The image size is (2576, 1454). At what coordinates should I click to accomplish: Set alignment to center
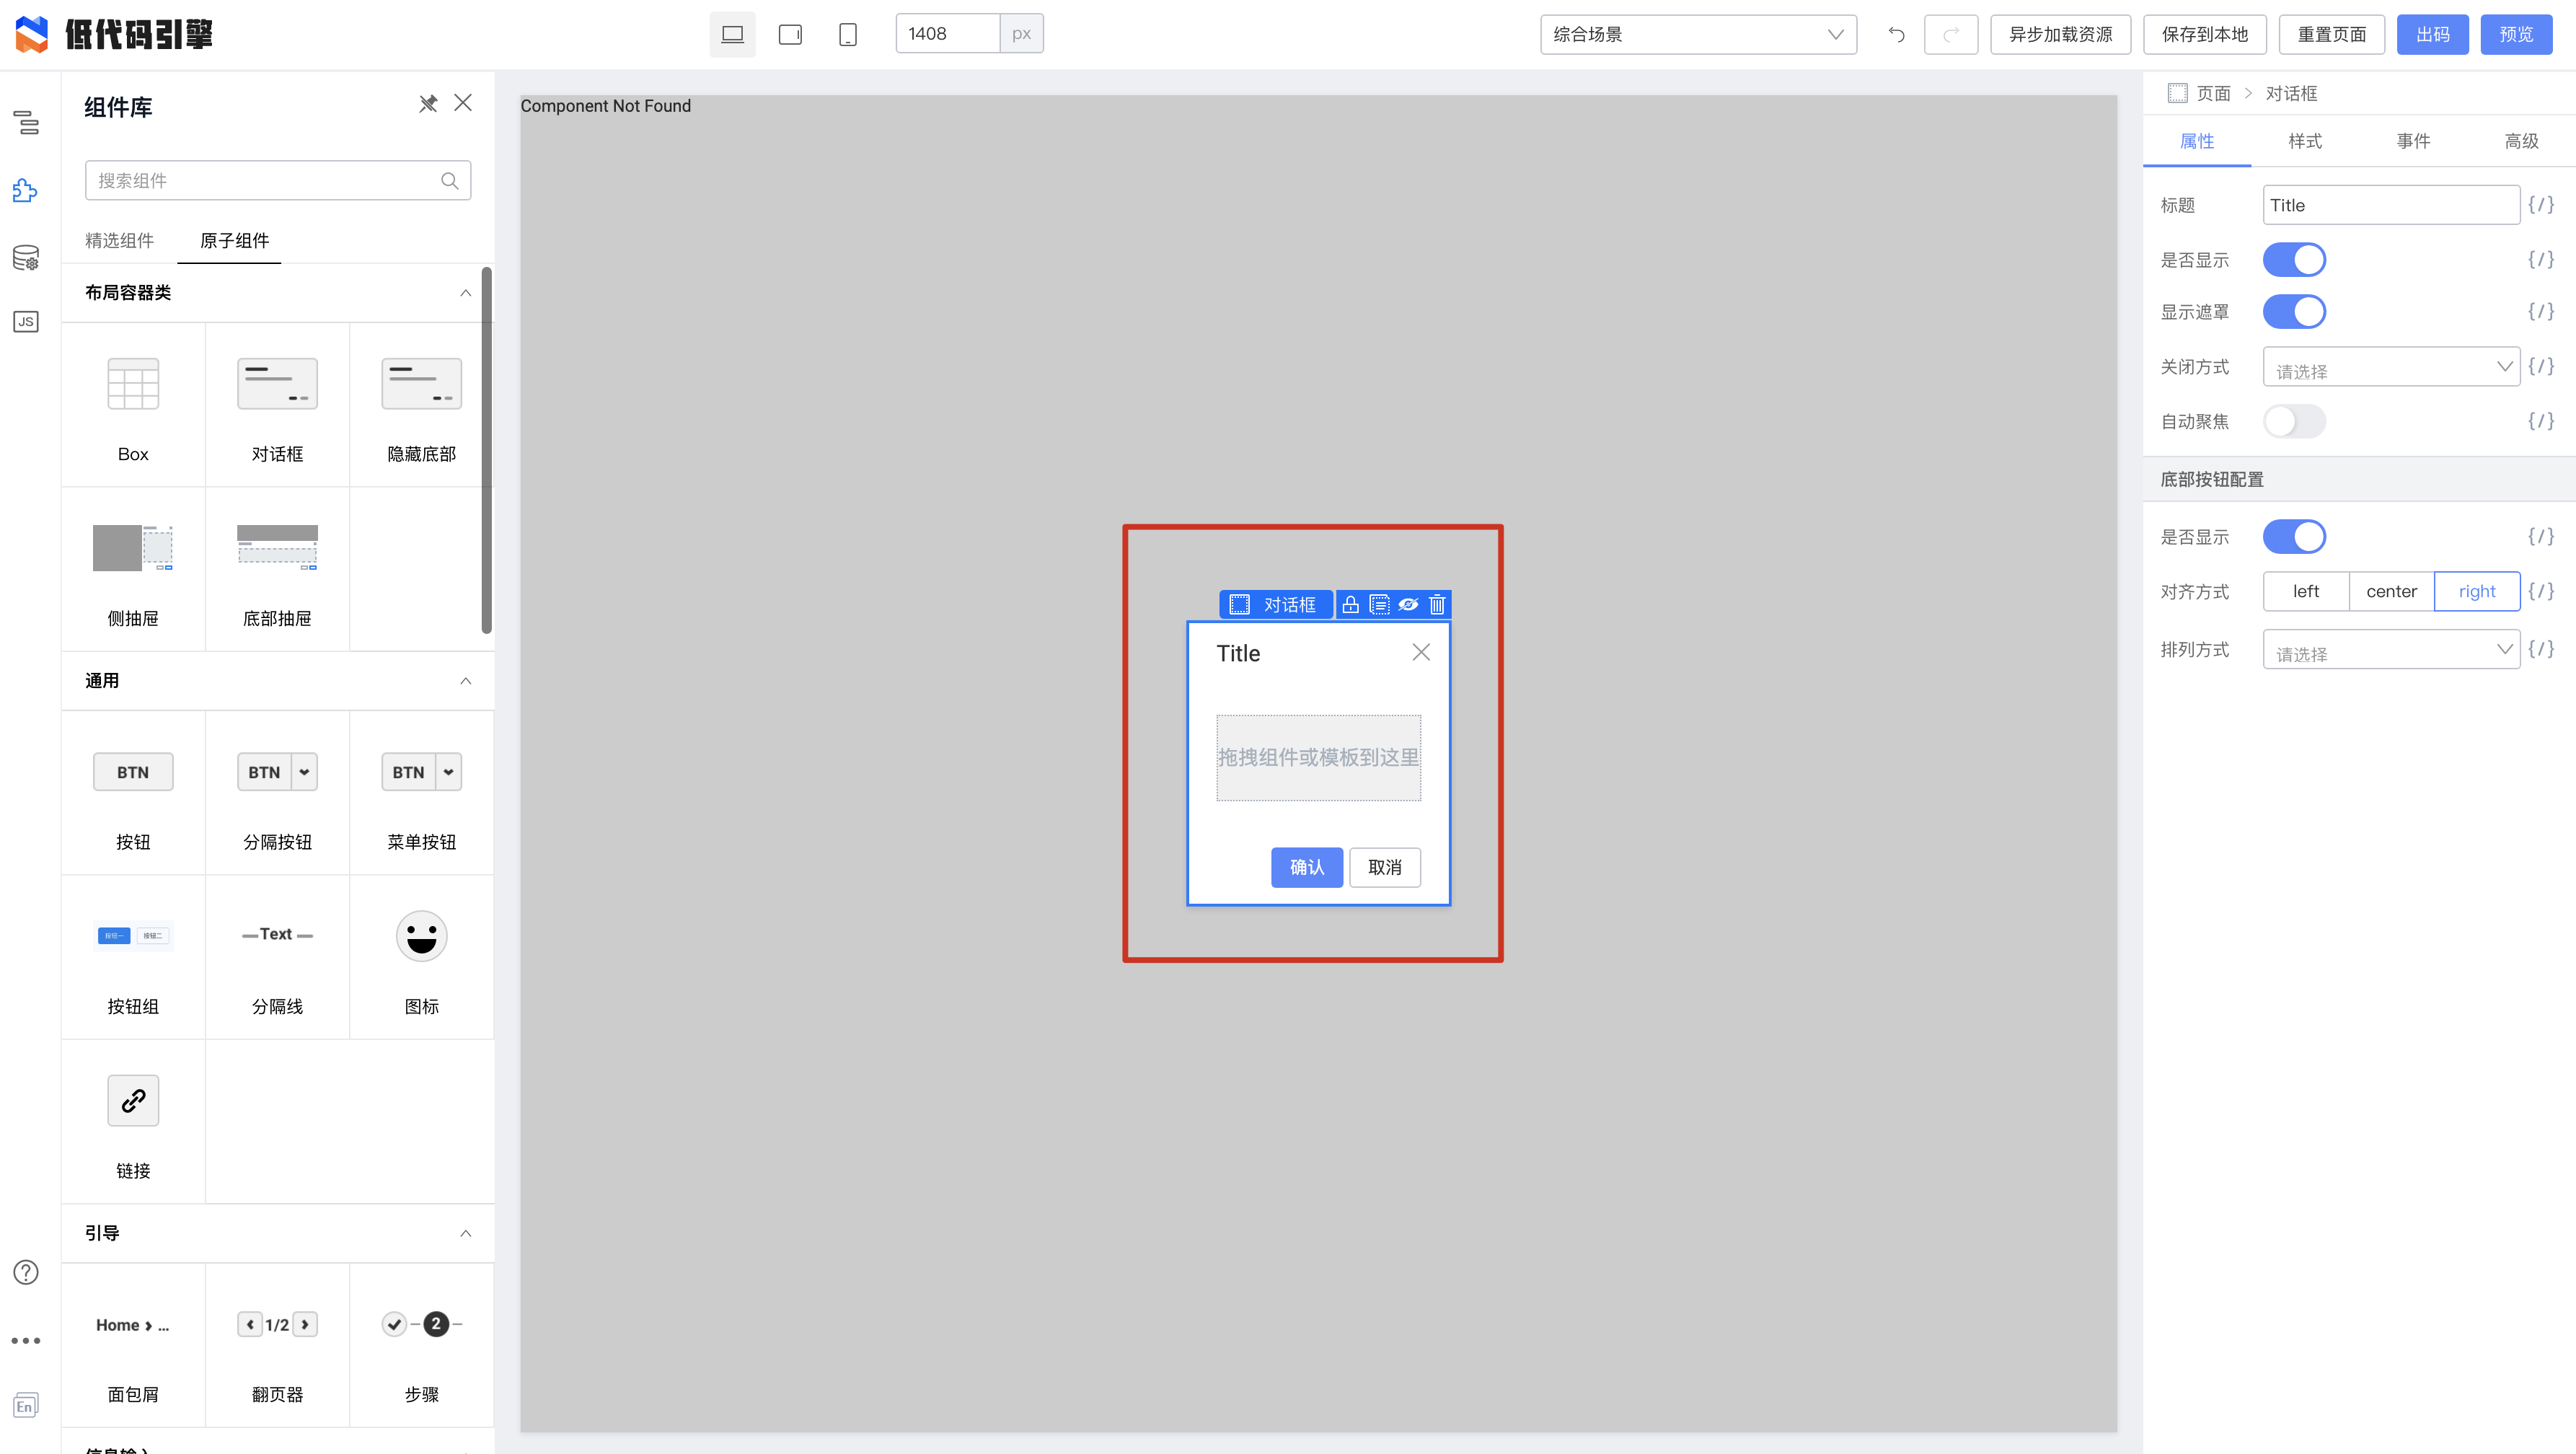click(x=2391, y=591)
